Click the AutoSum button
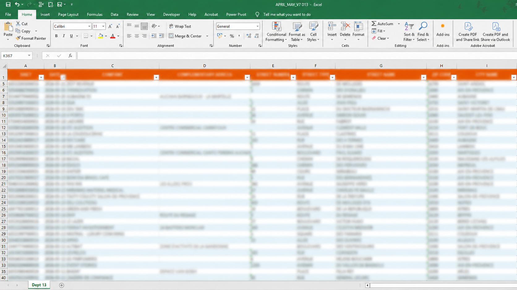Screen dimensions: 517x290 tap(383, 24)
